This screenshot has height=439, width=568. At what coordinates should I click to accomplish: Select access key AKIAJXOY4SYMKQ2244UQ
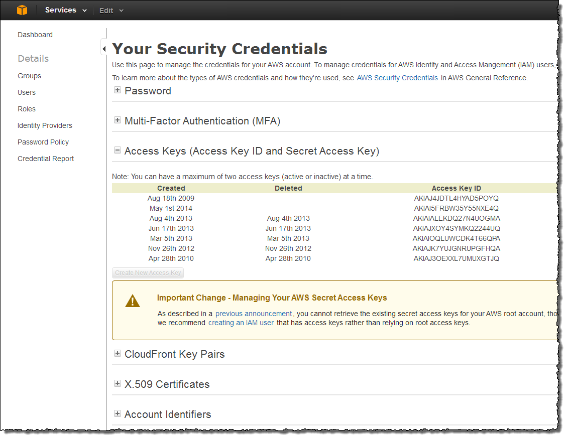tap(457, 229)
